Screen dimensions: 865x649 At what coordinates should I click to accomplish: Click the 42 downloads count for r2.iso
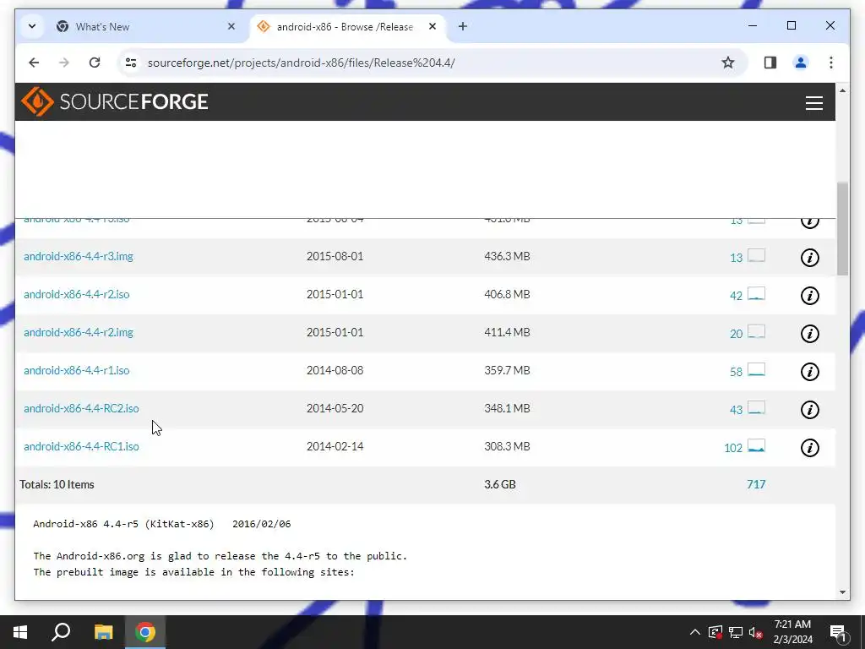[x=736, y=296]
